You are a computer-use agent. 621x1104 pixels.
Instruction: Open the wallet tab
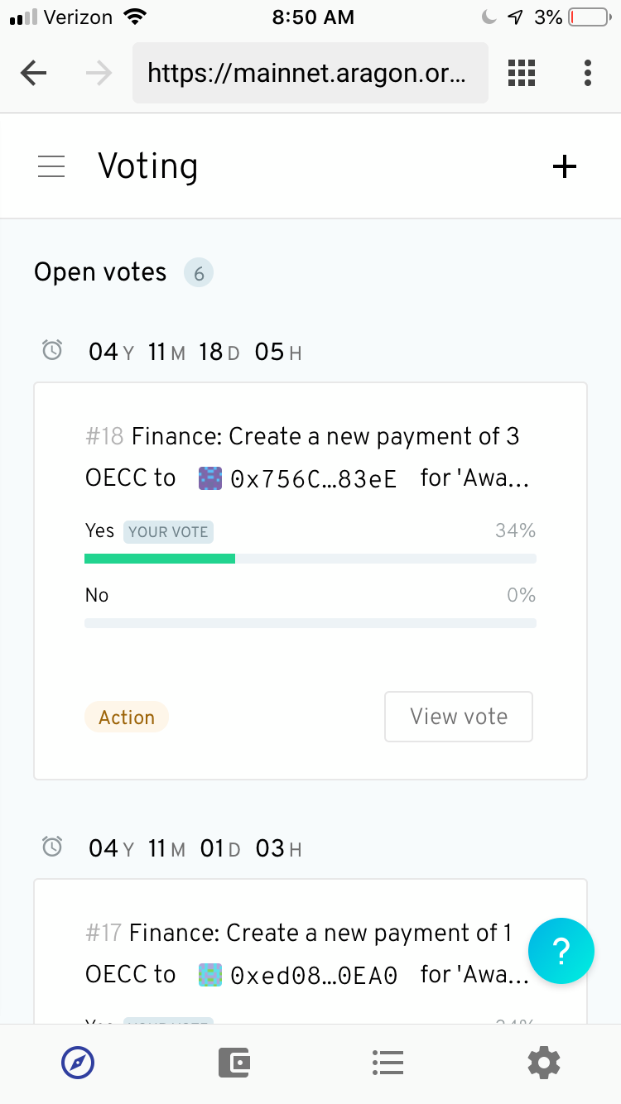(234, 1062)
